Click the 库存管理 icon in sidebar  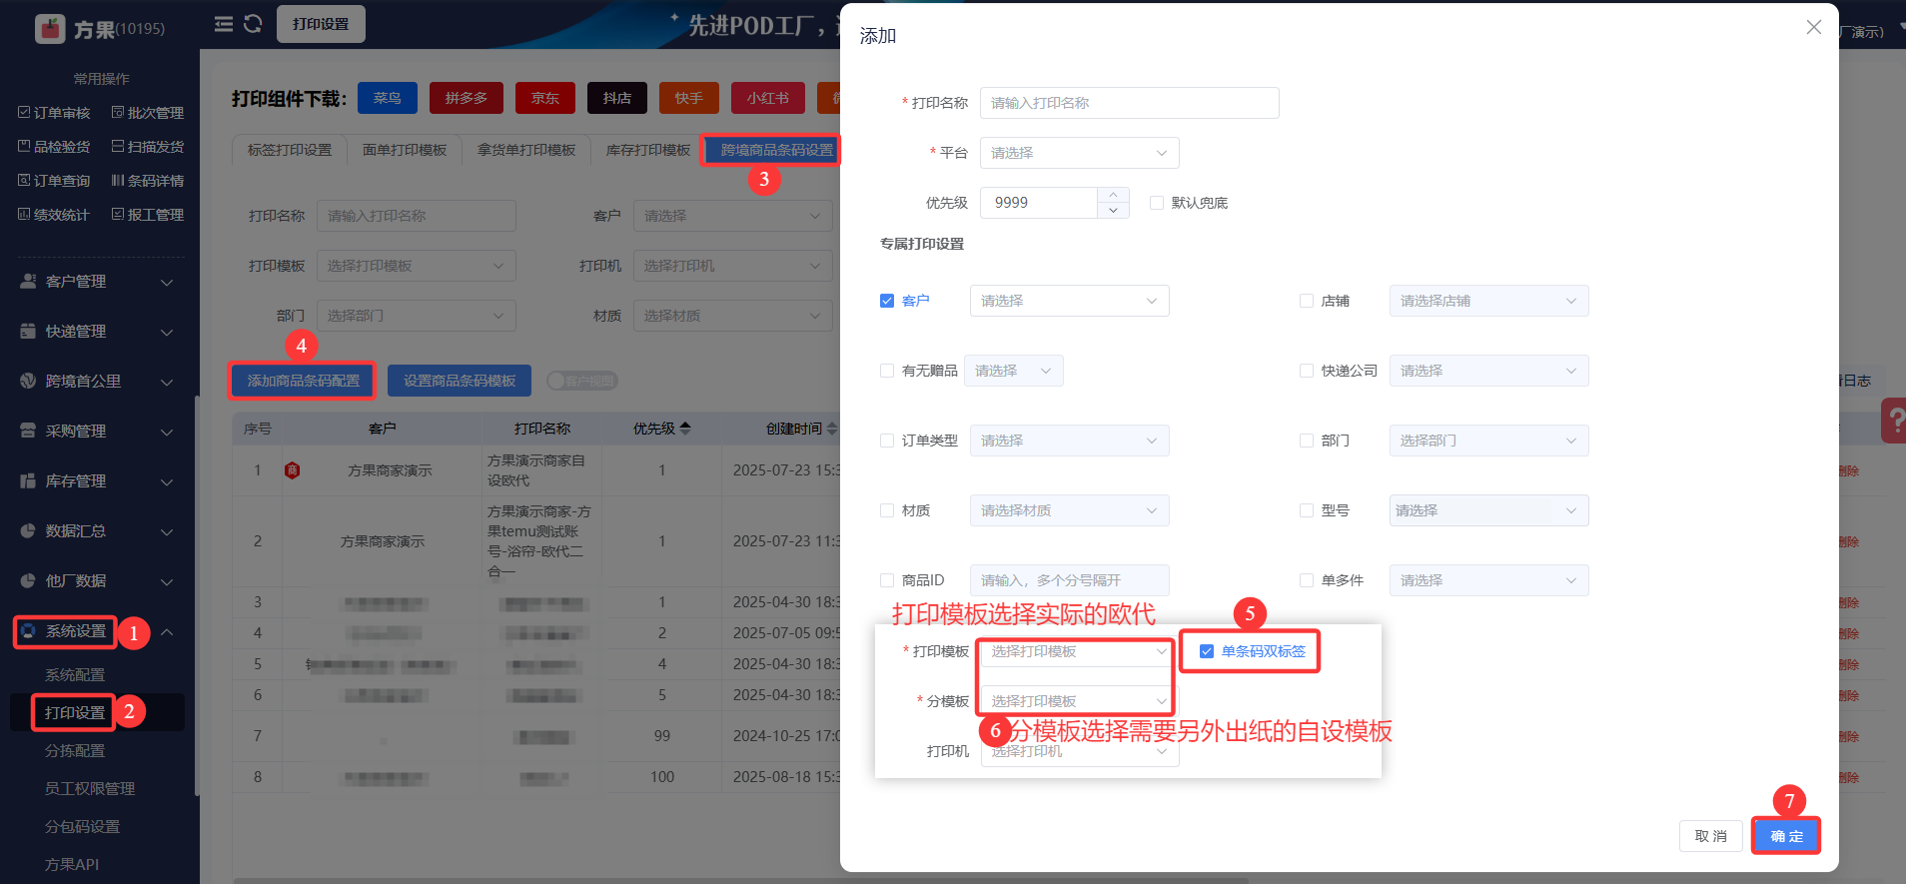28,481
